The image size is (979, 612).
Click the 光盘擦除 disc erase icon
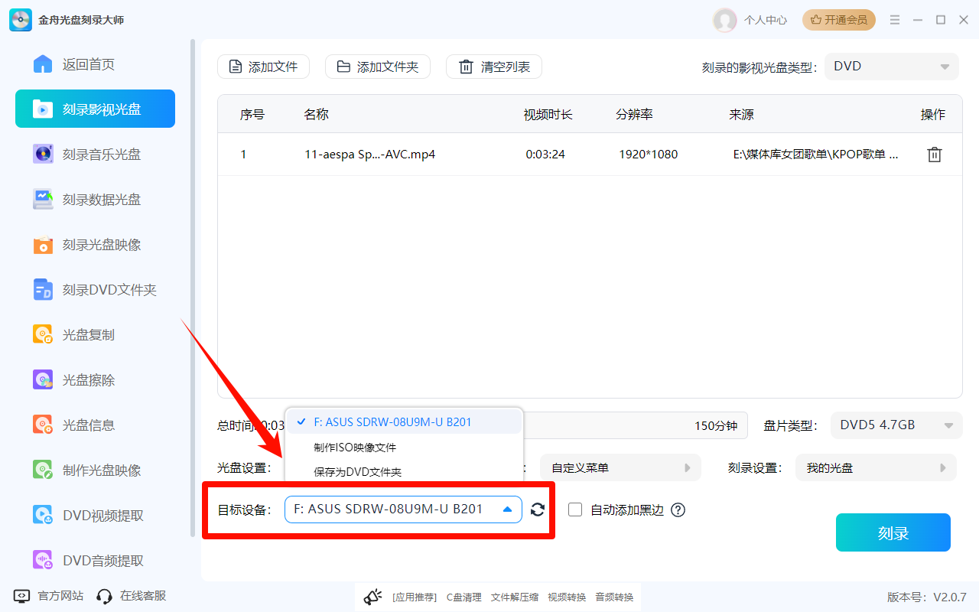43,380
